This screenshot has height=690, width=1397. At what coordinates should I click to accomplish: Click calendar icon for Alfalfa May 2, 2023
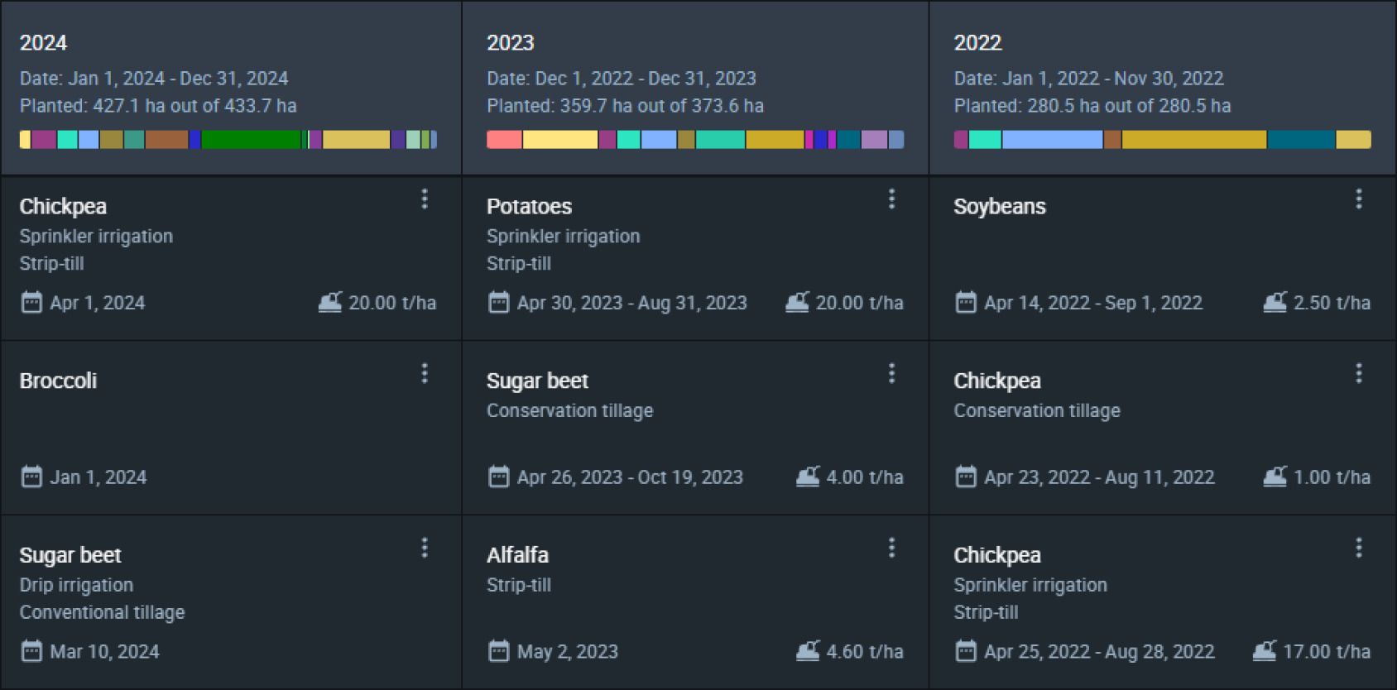pos(498,652)
